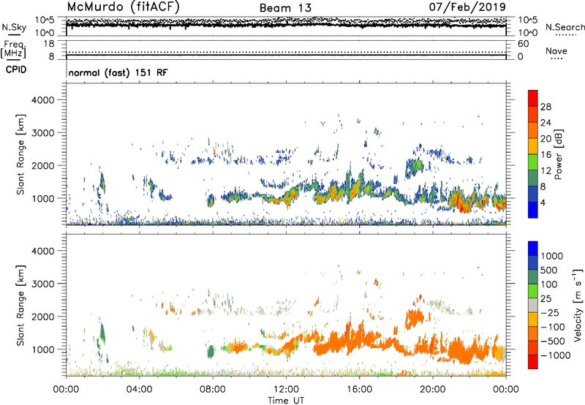This screenshot has width=585, height=405.
Task: Click the '24' label on power colorbar
Action: click(546, 123)
